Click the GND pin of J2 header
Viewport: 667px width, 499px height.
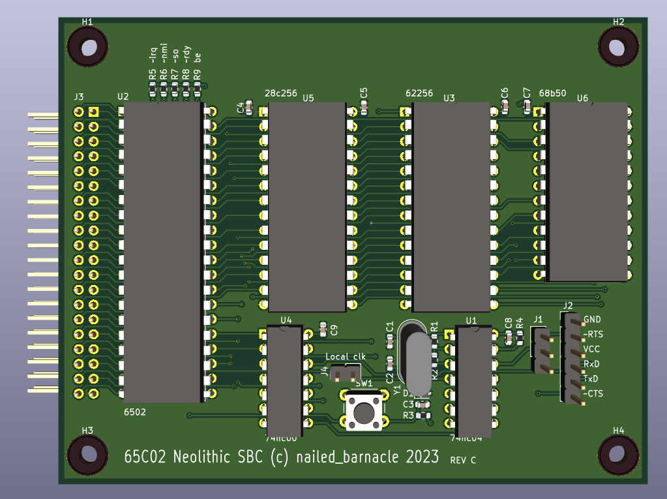[x=572, y=322]
